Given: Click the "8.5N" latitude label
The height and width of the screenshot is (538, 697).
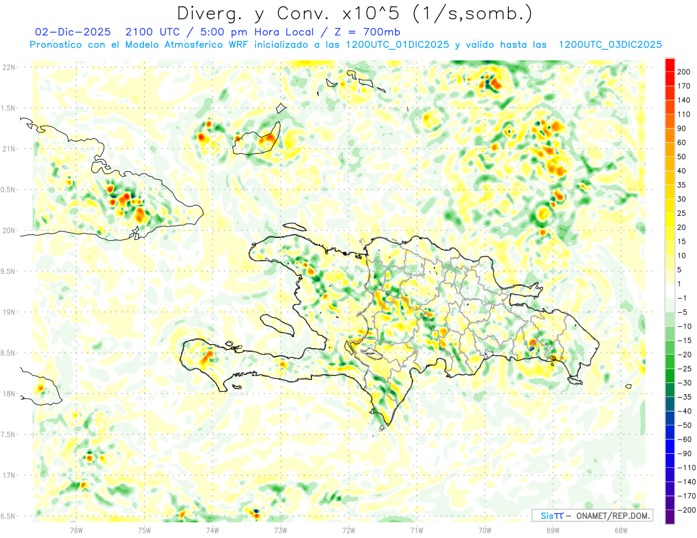Looking at the screenshot, I should (x=8, y=353).
